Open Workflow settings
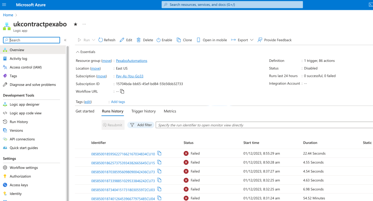 pos(24,168)
